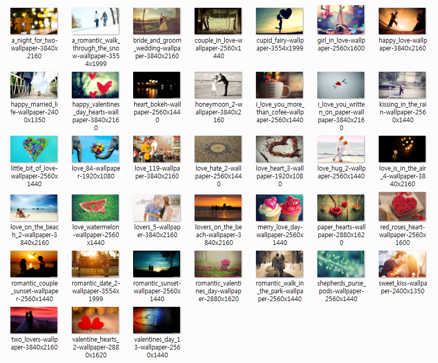Image resolution: width=438 pixels, height=363 pixels.
Task: Select the bride_and_groom_wedding wallpaper thumbnail
Action: pyautogui.click(x=157, y=21)
